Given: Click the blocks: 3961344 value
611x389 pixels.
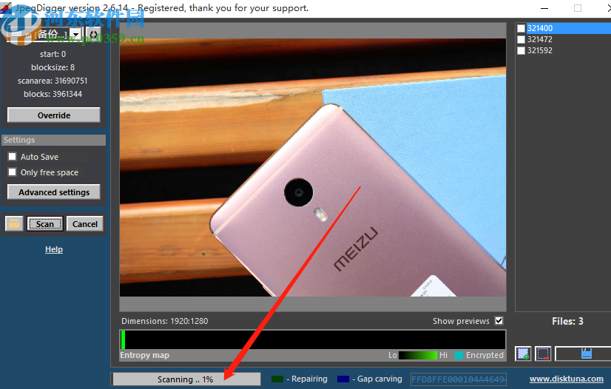Looking at the screenshot, I should coord(53,94).
